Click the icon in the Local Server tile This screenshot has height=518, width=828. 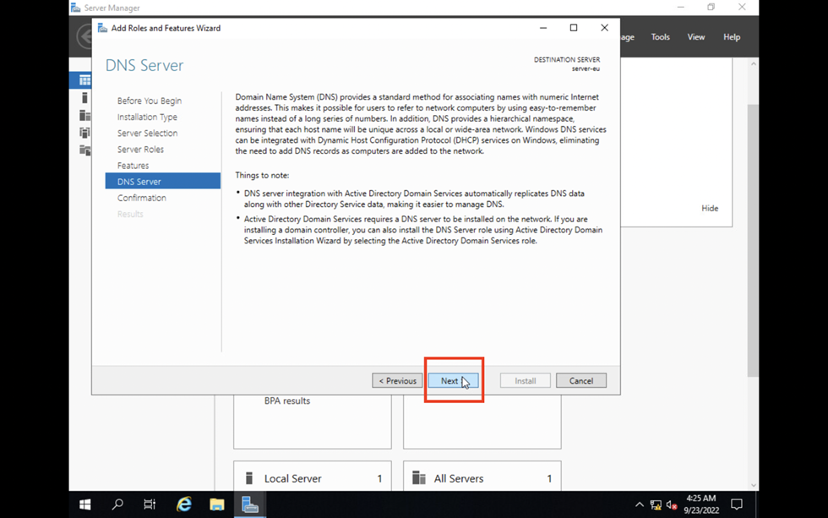pyautogui.click(x=249, y=478)
